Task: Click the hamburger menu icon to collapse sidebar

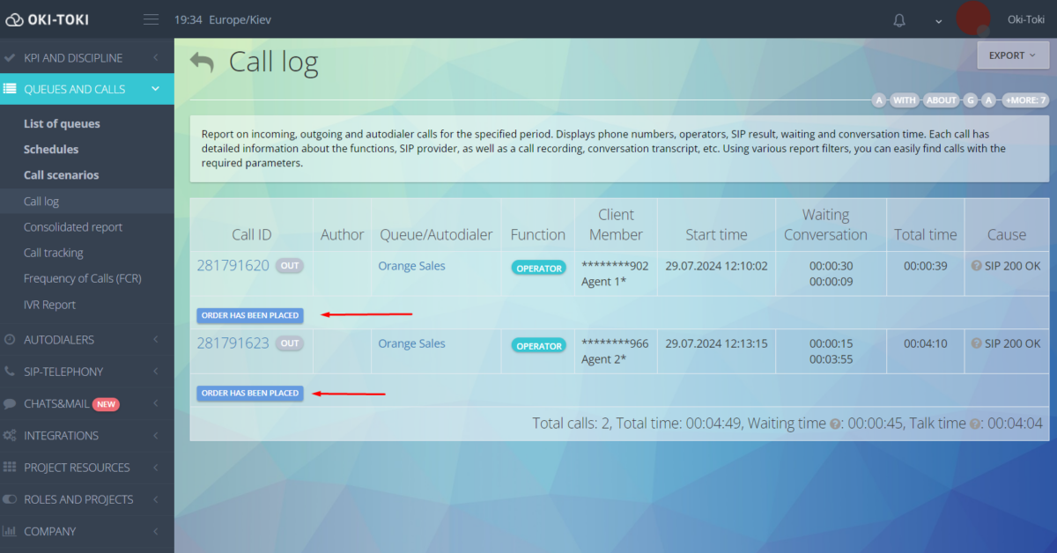Action: coord(150,18)
